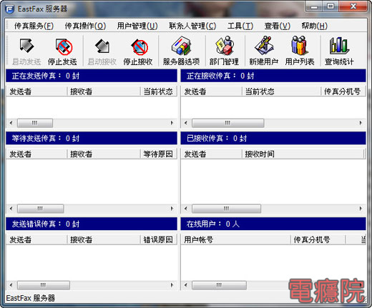372x308 pixels.
Task: Click left scroll arrow in 发送错误传真 list
Action: [x=11, y=285]
